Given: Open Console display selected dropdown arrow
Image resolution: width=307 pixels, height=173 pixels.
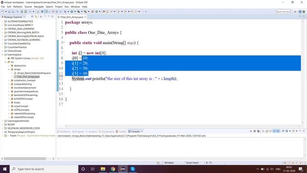Looking at the screenshot, I should [290, 131].
